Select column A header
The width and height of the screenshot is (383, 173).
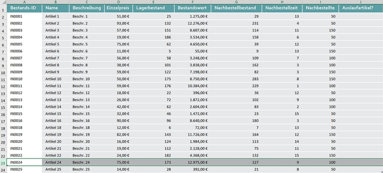(25, 2)
